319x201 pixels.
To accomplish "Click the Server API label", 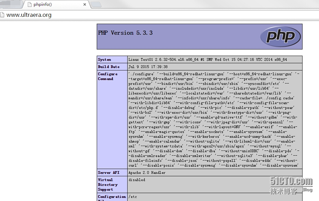I will click(x=109, y=172).
